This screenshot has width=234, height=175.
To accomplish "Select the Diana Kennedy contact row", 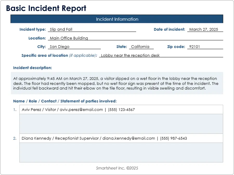I will pyautogui.click(x=121, y=138).
